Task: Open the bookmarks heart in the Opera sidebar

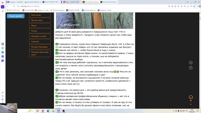Action: tap(3, 93)
